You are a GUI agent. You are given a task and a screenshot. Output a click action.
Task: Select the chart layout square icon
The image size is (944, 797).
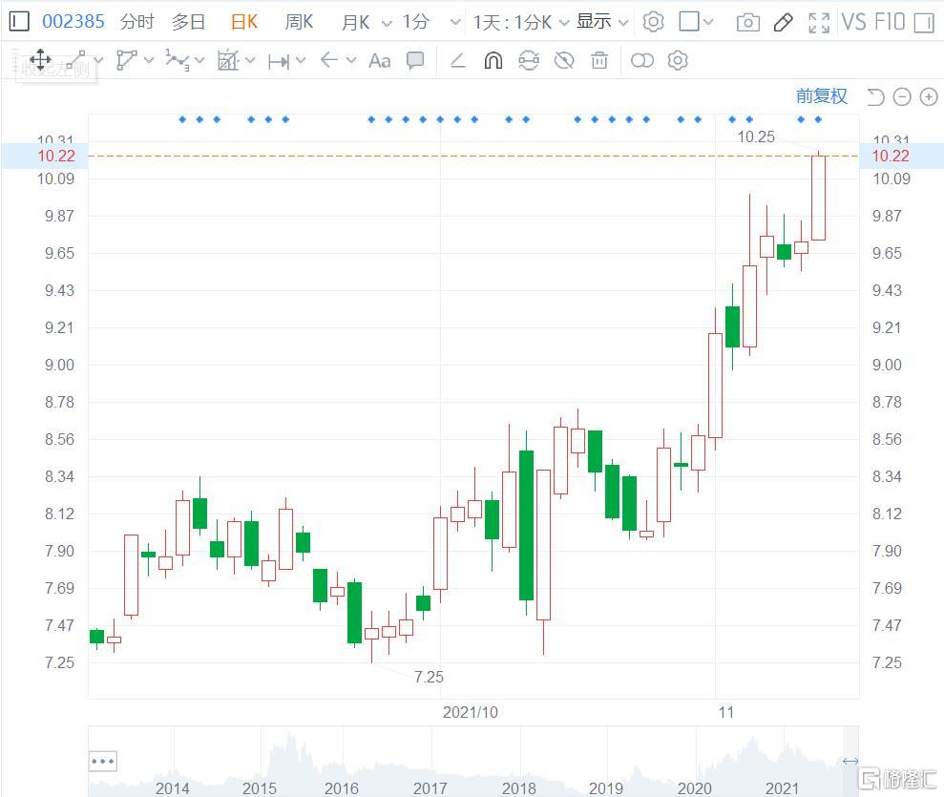[689, 22]
